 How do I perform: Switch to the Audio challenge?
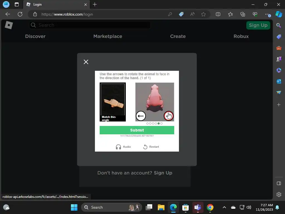[123, 147]
